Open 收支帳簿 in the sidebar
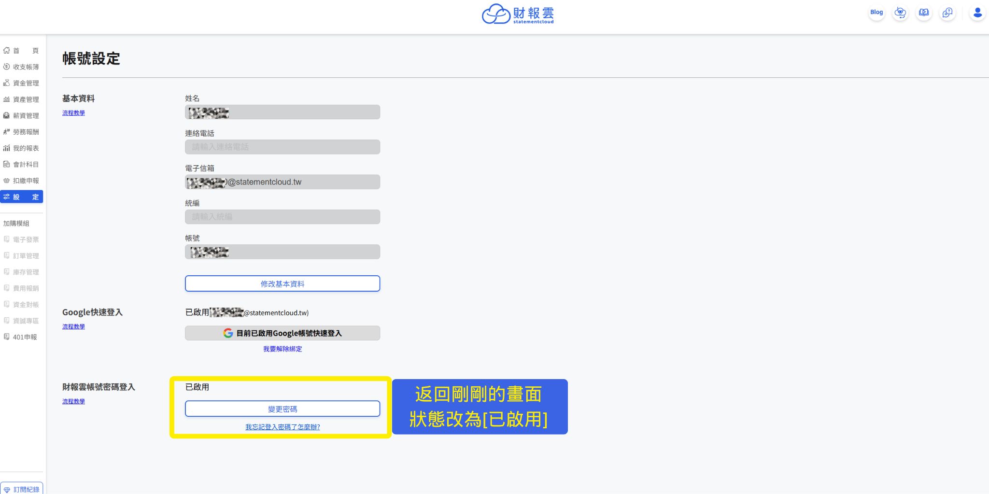 pos(21,67)
